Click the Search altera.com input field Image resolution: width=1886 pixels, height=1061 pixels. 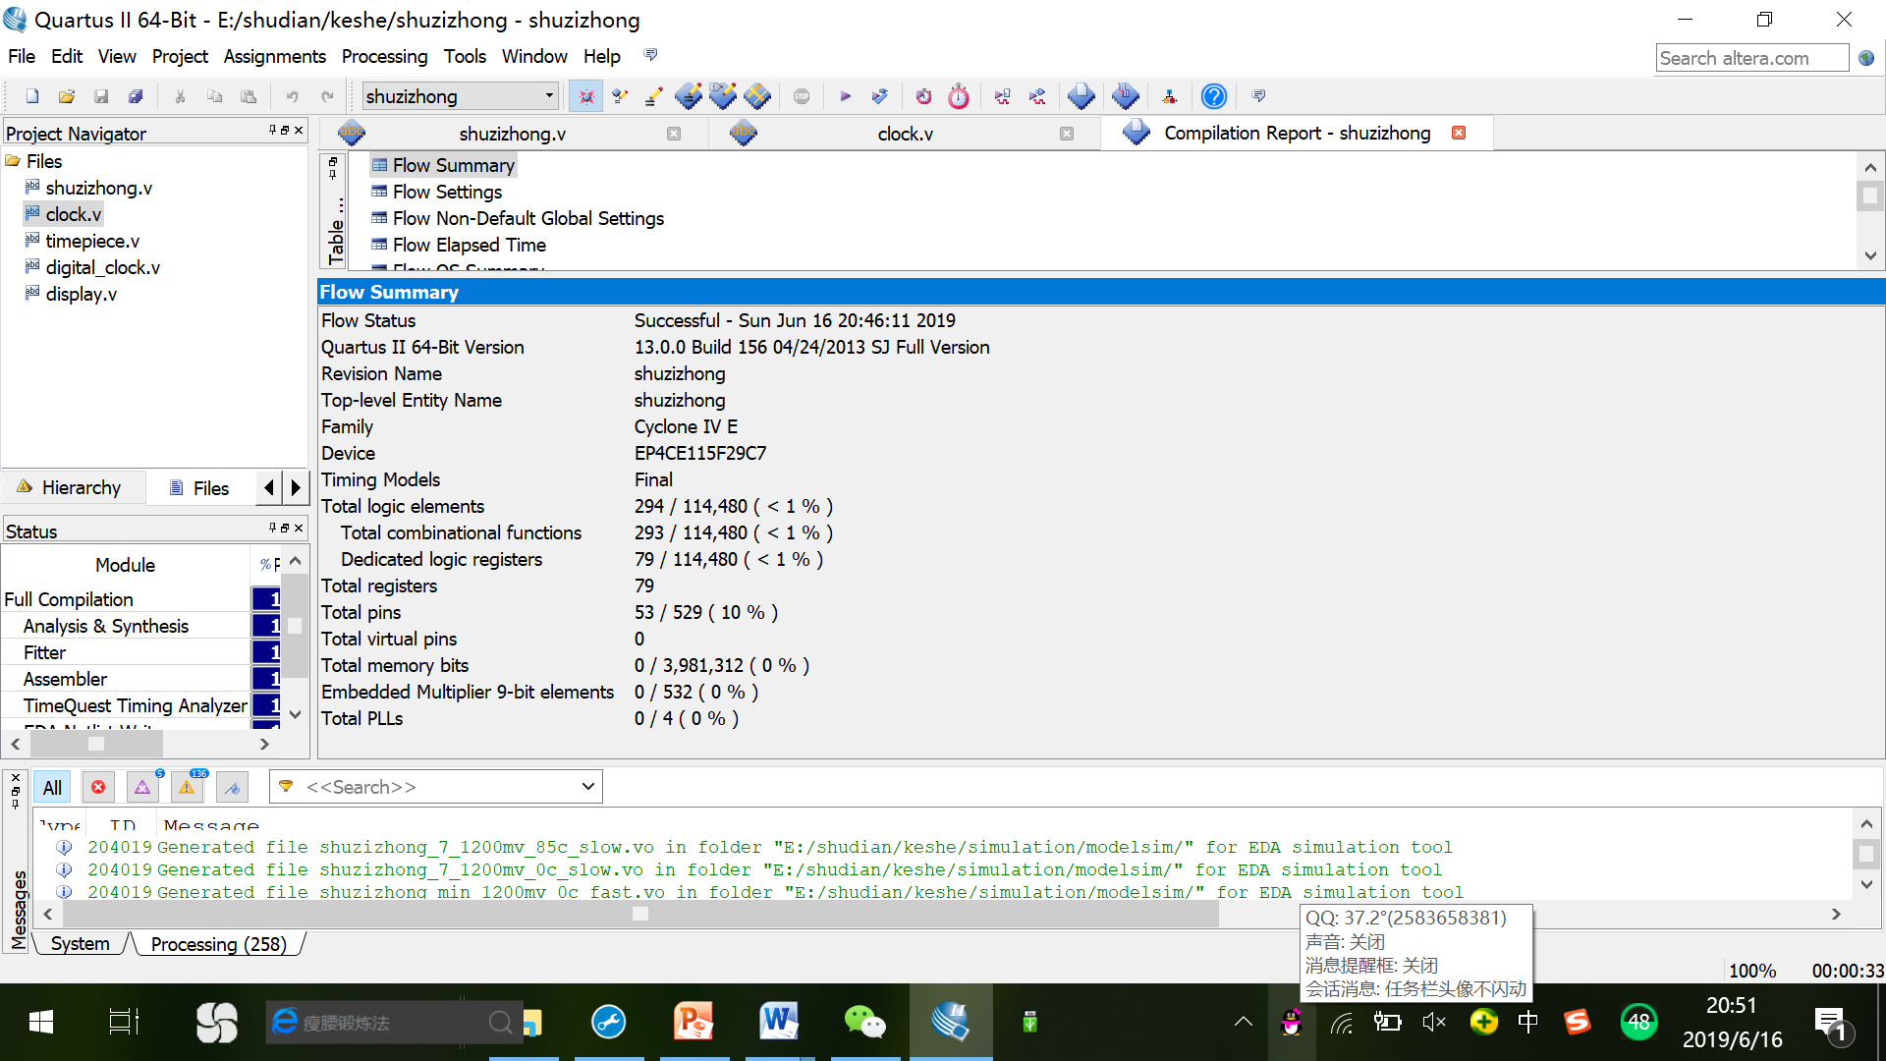point(1751,58)
